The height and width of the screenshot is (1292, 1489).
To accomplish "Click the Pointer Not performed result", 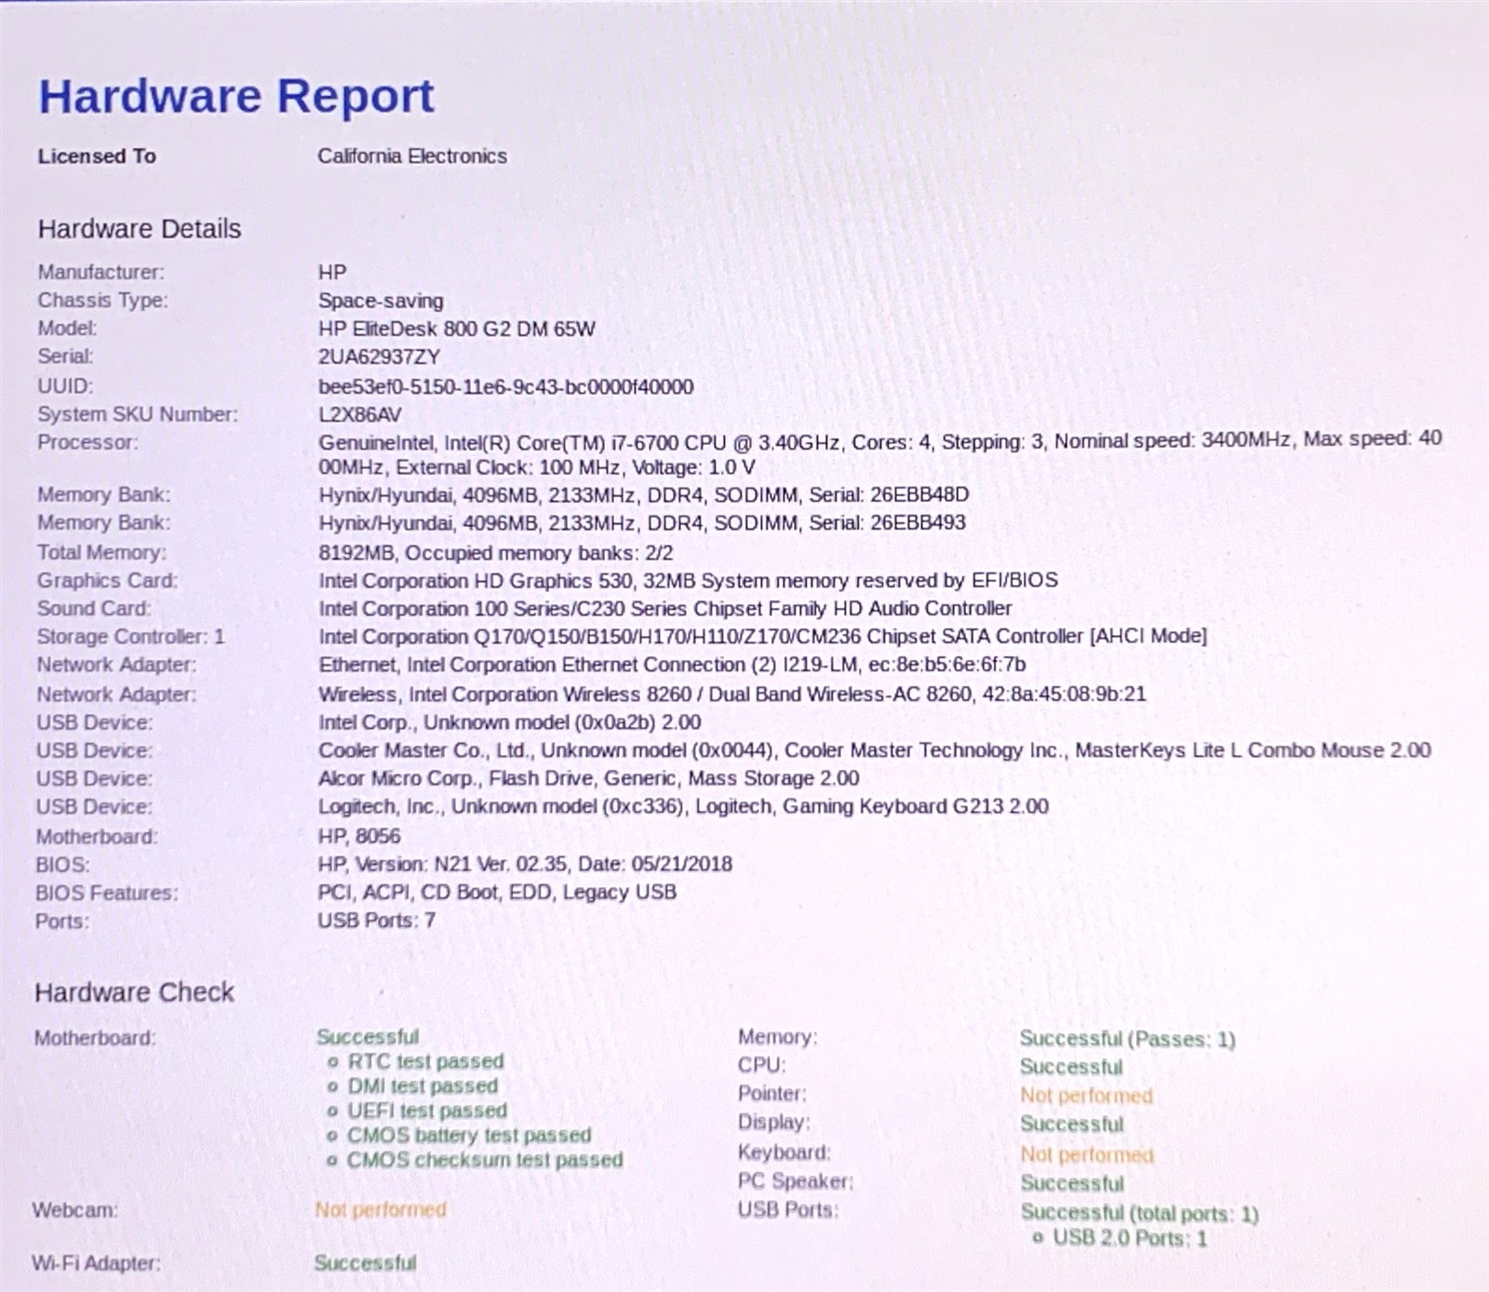I will click(1086, 1096).
